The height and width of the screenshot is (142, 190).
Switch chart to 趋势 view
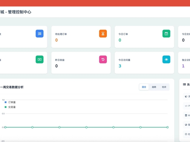pos(154,87)
